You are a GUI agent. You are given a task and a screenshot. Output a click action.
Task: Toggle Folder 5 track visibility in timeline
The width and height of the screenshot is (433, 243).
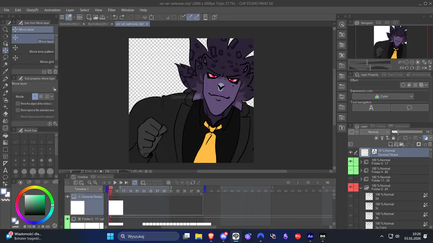coord(67,219)
